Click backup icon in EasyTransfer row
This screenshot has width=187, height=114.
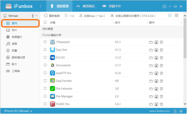point(156,81)
